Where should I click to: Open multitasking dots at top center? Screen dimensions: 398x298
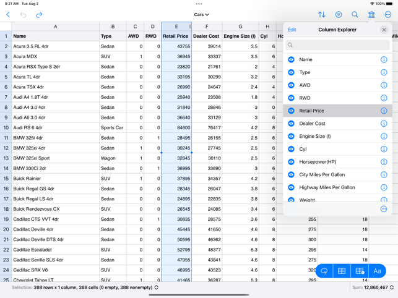pos(199,4)
